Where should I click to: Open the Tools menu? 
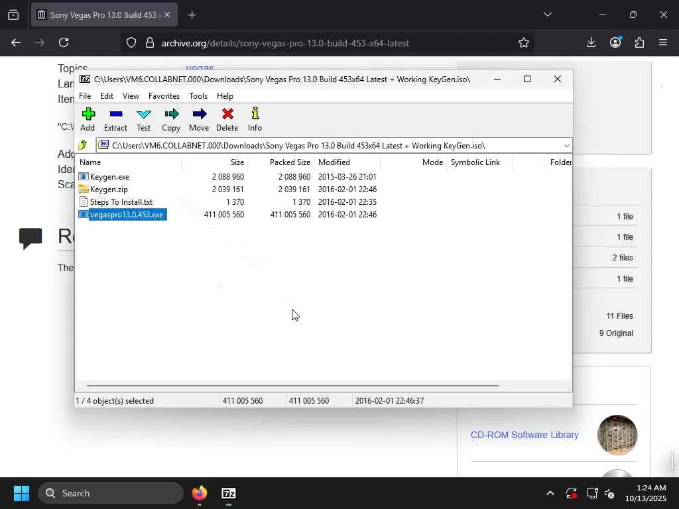198,96
